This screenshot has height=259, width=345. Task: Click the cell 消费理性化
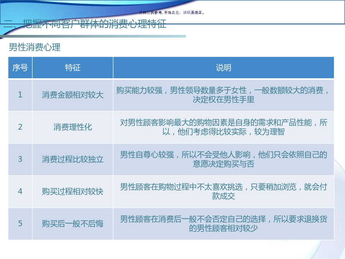click(x=73, y=127)
